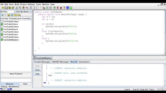This screenshot has width=166, height=93.
Task: Switch to the Interactions tab
Action: [x=84, y=62]
